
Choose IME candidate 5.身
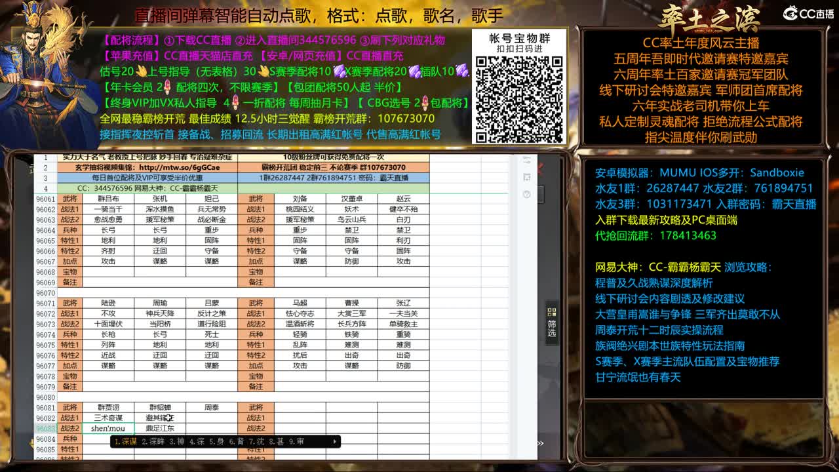(x=216, y=442)
